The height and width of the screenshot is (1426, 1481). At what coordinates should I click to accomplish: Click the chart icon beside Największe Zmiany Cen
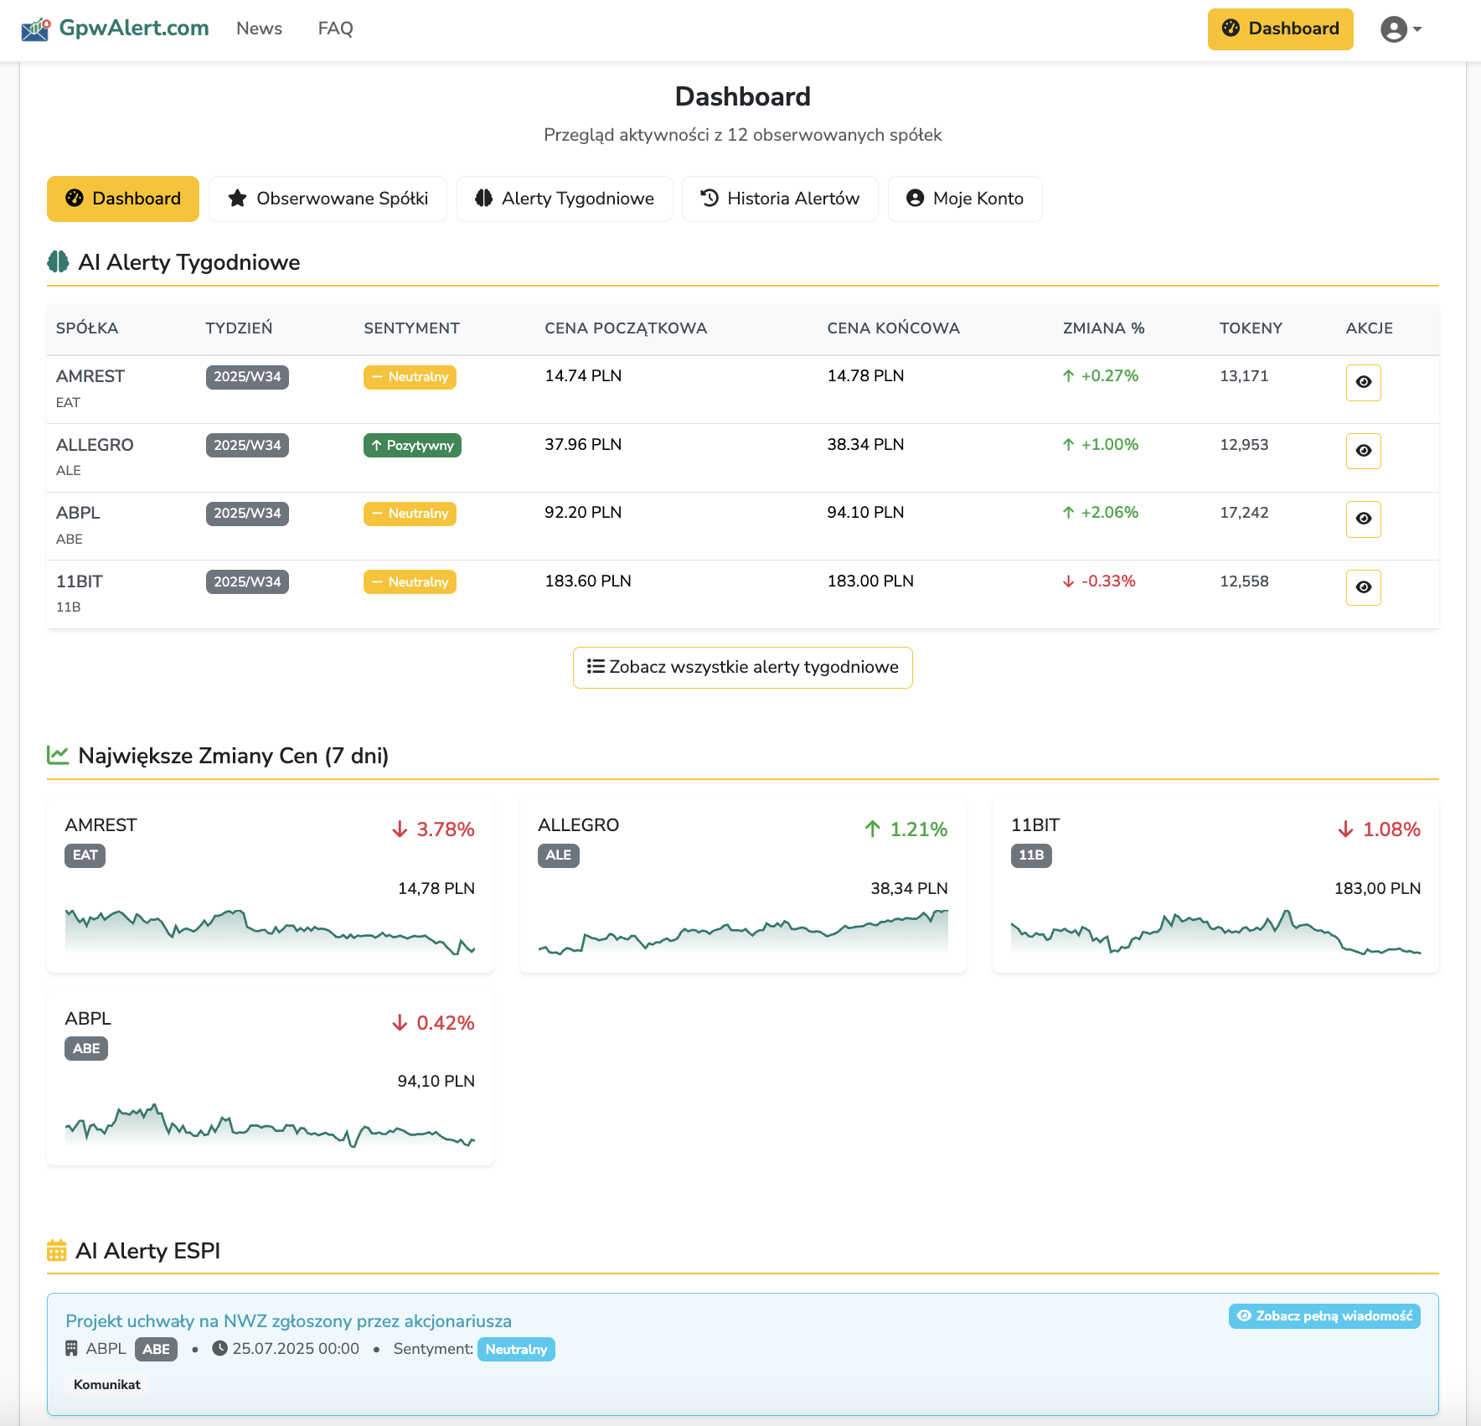(x=58, y=755)
